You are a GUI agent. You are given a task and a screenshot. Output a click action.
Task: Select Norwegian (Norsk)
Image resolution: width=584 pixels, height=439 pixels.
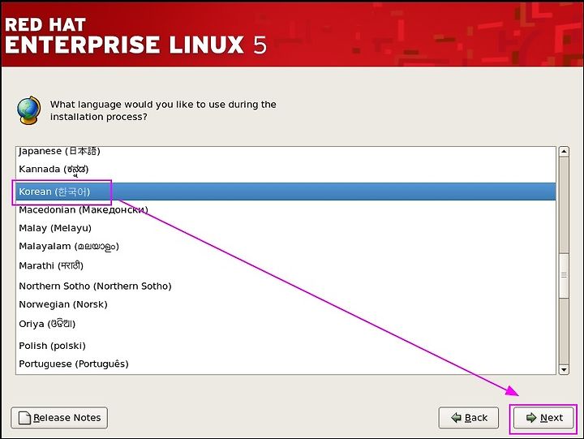(286, 304)
